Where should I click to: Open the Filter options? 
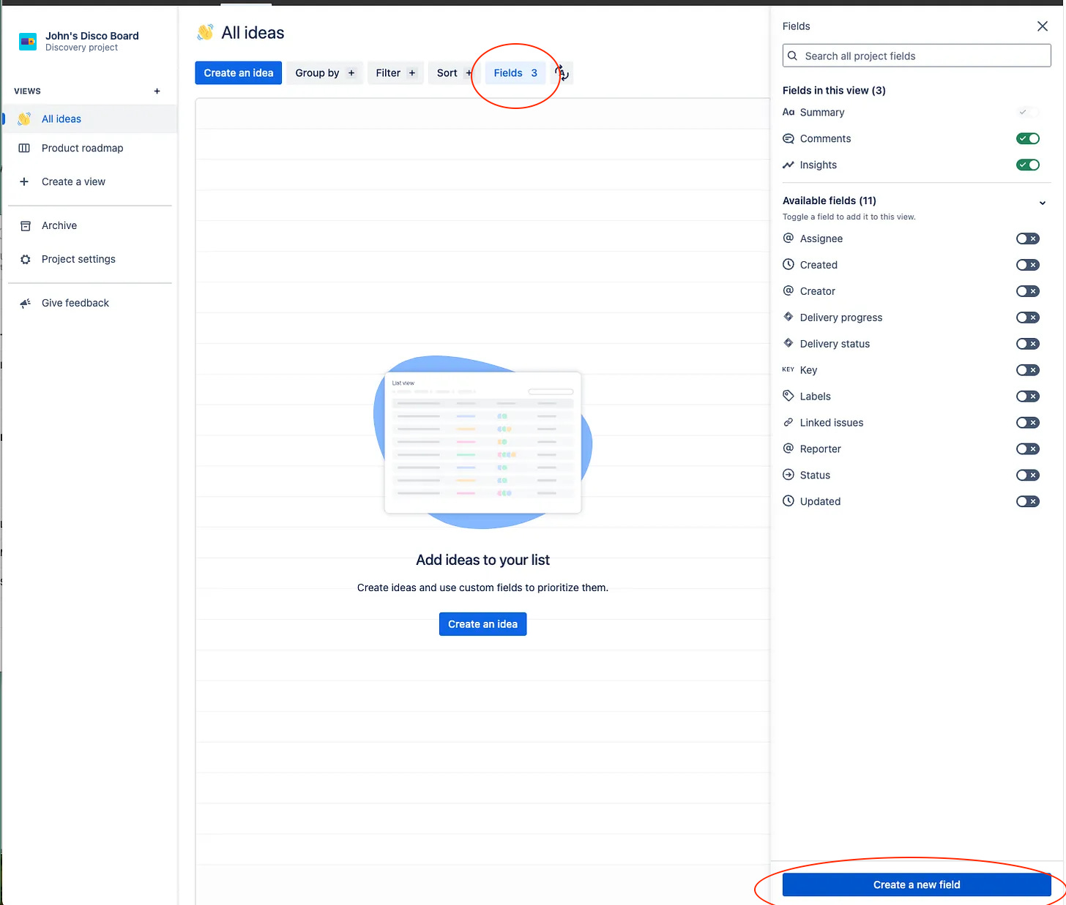(395, 73)
